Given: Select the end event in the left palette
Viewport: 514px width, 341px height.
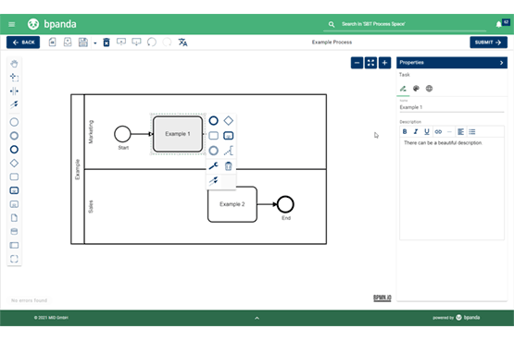Looking at the screenshot, I should point(14,150).
